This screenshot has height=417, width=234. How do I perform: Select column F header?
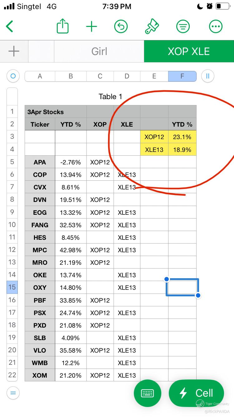(182, 76)
